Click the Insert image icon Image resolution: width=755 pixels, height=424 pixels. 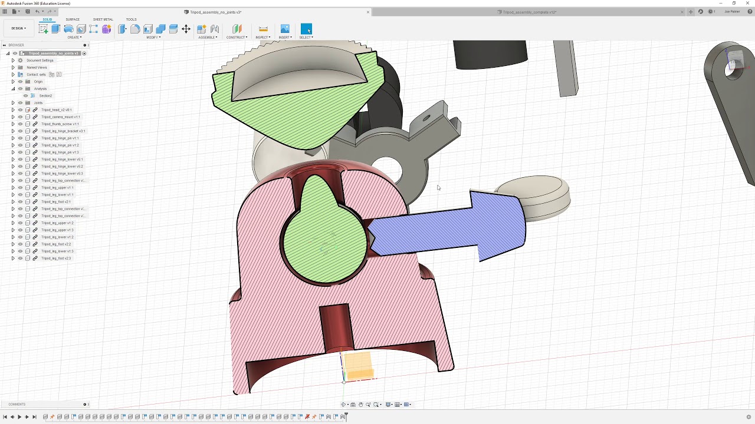[x=285, y=29]
